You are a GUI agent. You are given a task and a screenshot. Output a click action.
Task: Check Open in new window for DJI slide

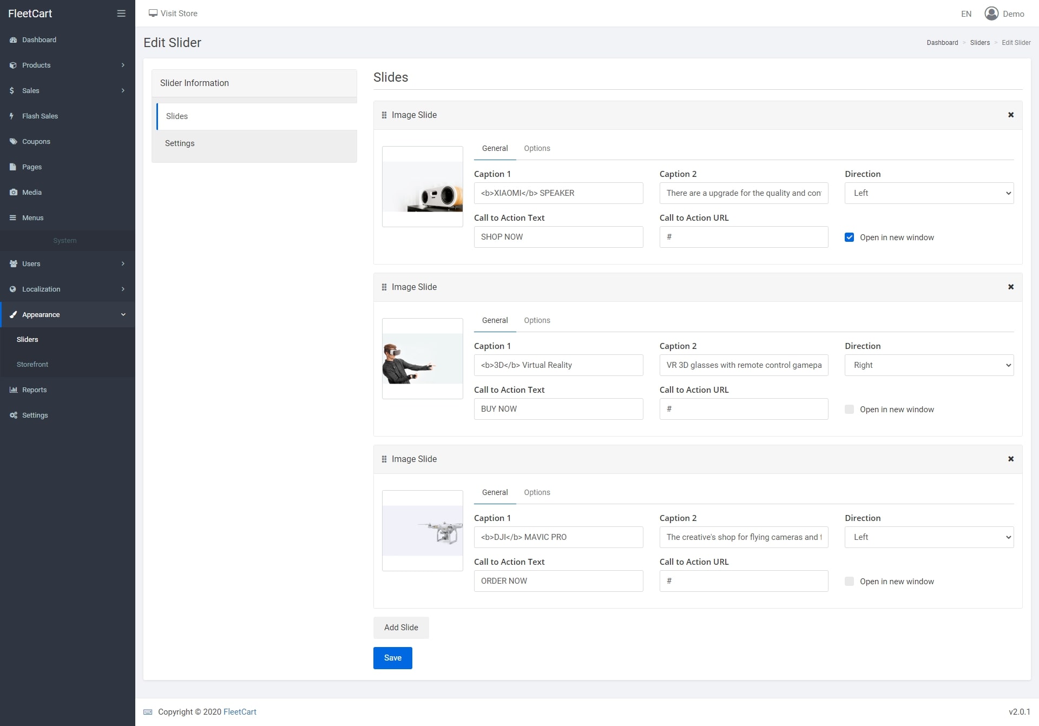(849, 581)
